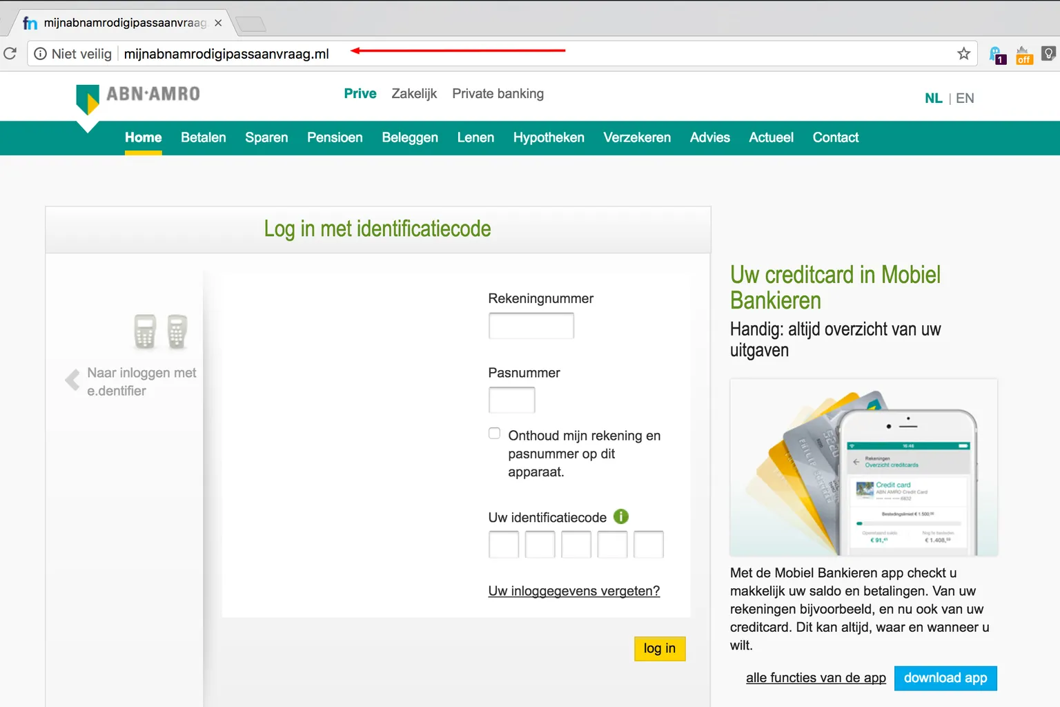Click the e.dentifier devices icon
The height and width of the screenshot is (707, 1060).
[161, 331]
